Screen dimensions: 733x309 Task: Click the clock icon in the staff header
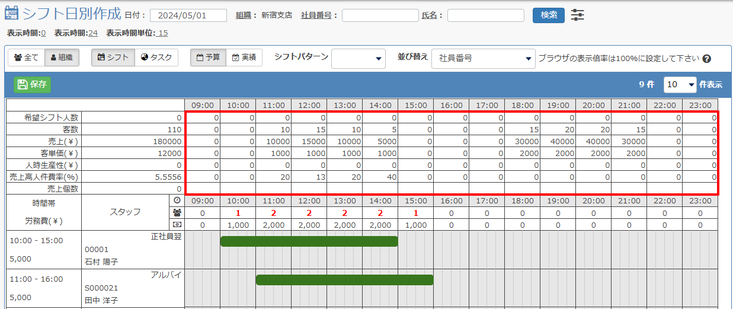click(177, 200)
